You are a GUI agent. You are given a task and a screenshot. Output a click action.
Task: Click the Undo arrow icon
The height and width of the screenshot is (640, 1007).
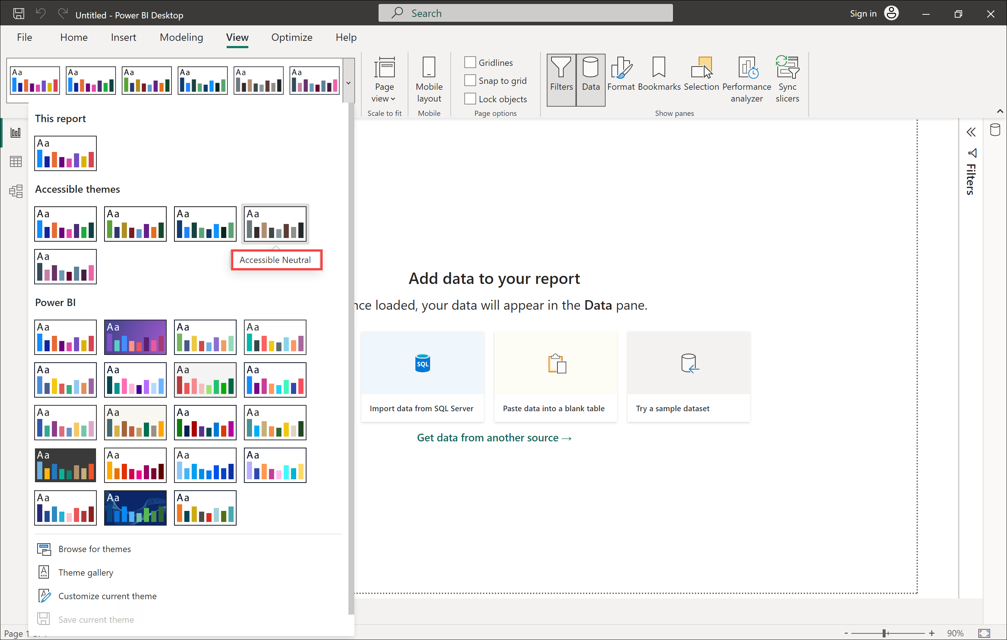[x=40, y=14]
